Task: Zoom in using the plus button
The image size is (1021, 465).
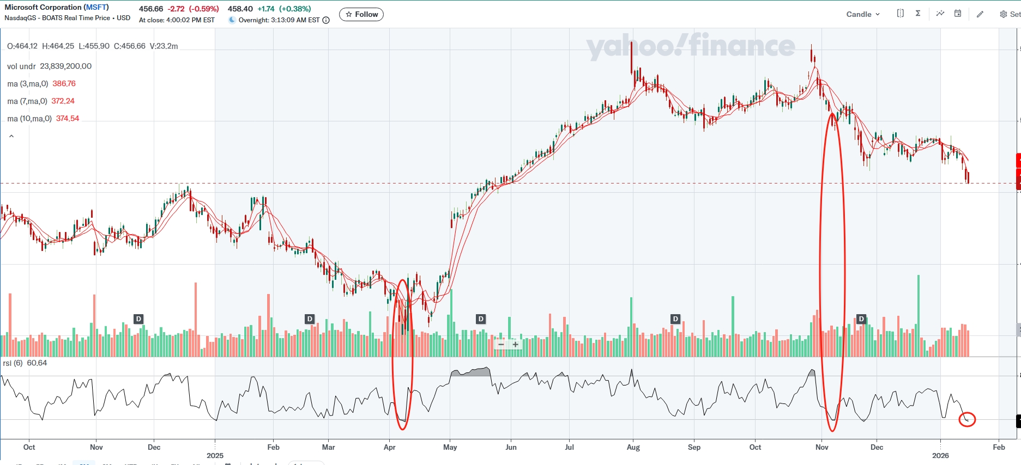Action: (x=516, y=344)
